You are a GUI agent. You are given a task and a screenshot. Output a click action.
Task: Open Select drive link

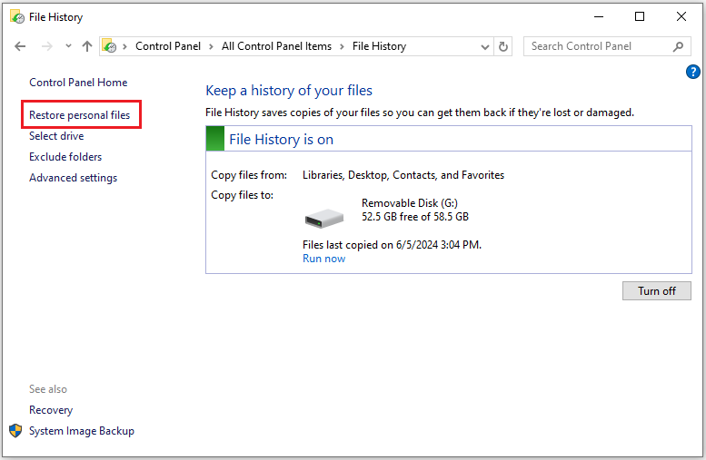[x=56, y=136]
